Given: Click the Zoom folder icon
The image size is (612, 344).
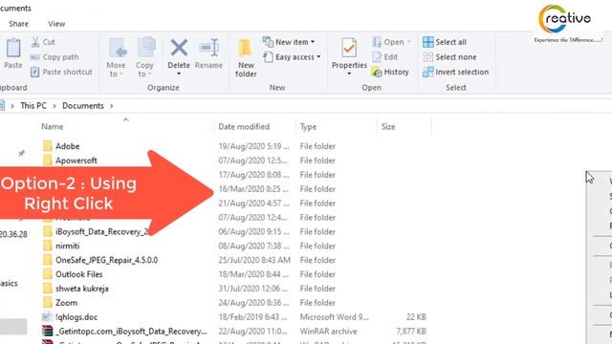Looking at the screenshot, I should click(x=47, y=303).
